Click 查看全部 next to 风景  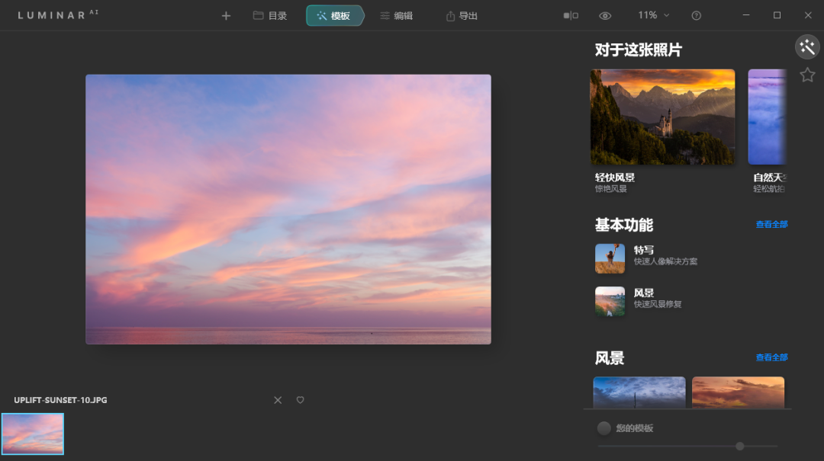click(771, 357)
